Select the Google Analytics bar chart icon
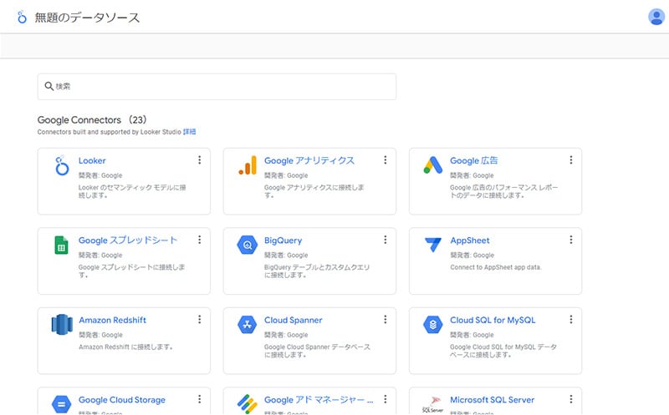 (x=248, y=165)
